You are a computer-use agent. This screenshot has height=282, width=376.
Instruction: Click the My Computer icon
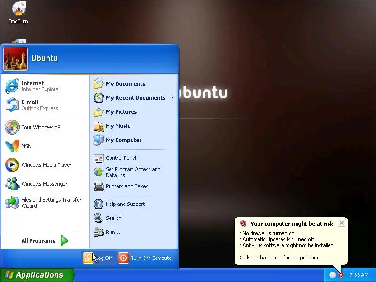[x=99, y=140]
